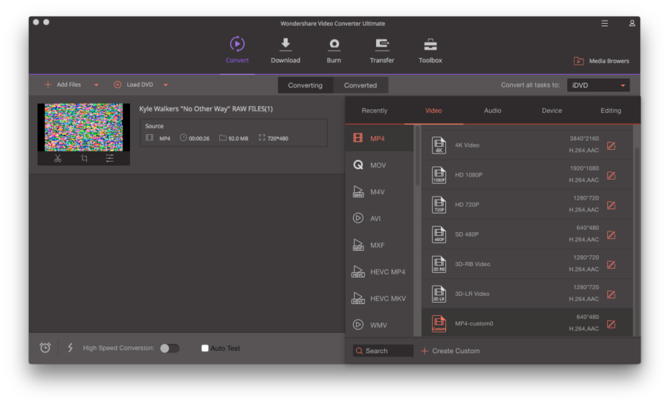Open the Convert section icon

(237, 44)
